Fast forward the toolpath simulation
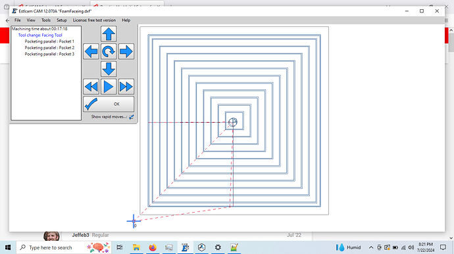 [x=126, y=87]
